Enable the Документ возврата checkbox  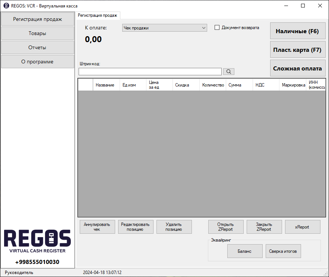[x=217, y=28]
